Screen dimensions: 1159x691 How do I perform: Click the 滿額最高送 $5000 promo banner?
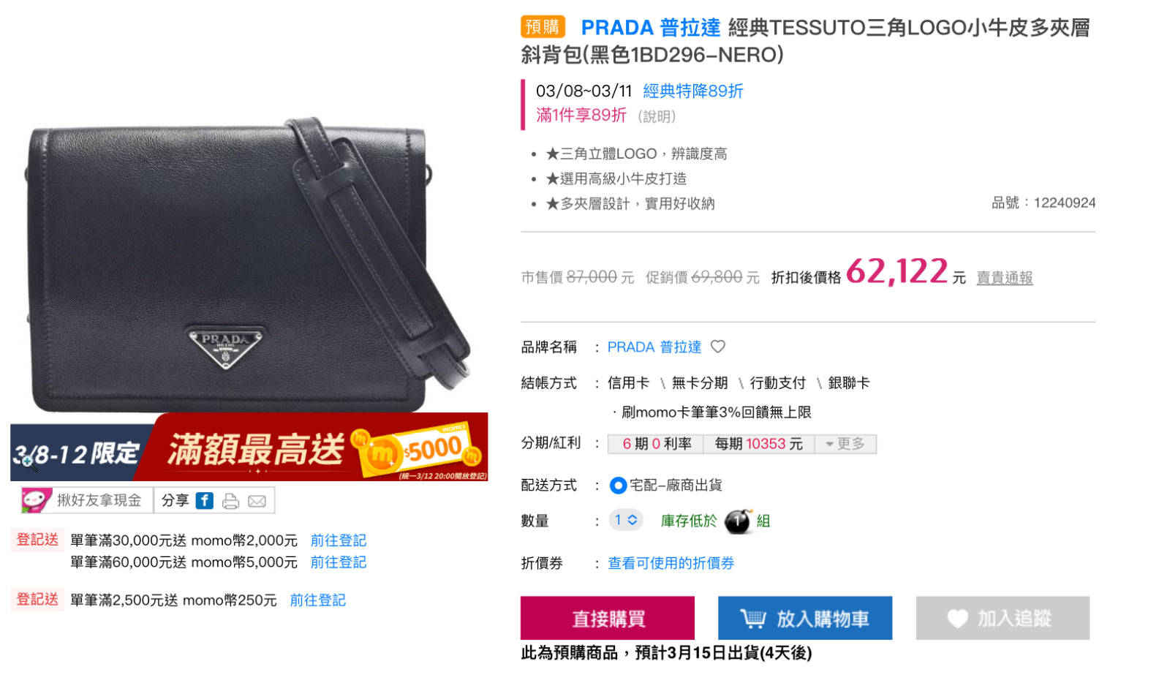point(249,448)
